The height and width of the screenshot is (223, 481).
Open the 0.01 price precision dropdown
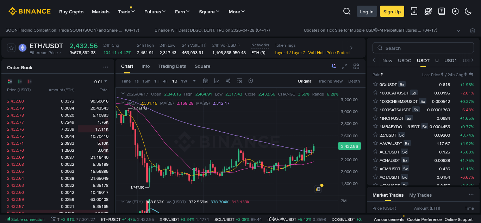tap(101, 81)
